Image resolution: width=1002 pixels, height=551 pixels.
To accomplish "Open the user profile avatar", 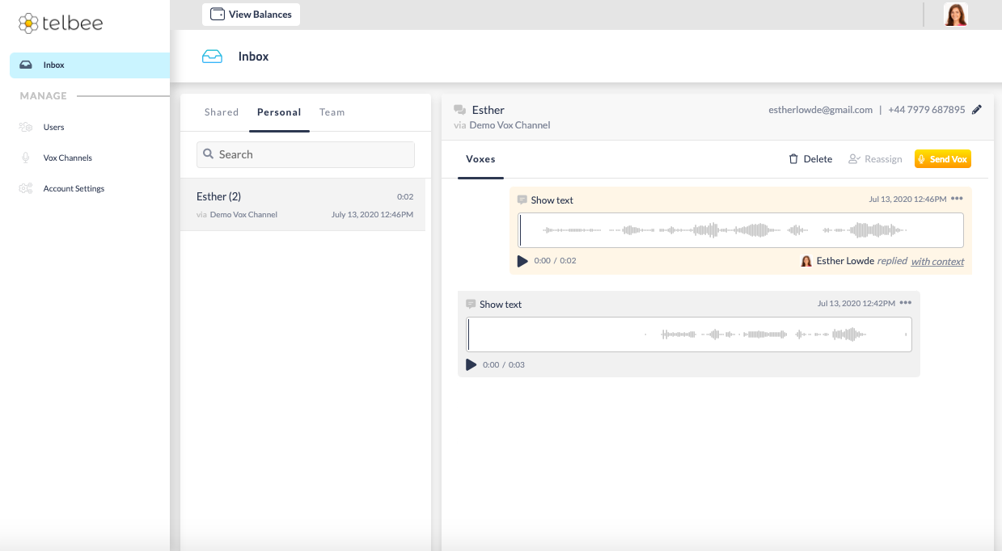I will coord(956,15).
